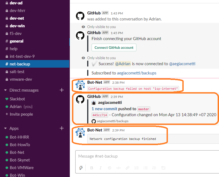The width and height of the screenshot is (219, 177).
Task: Click the GitHub avatar on the 1:43 PM message
Action: click(80, 16)
